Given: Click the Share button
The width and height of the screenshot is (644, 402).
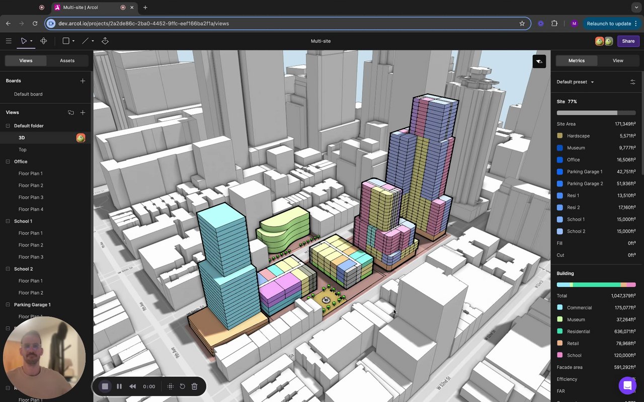Looking at the screenshot, I should 628,41.
